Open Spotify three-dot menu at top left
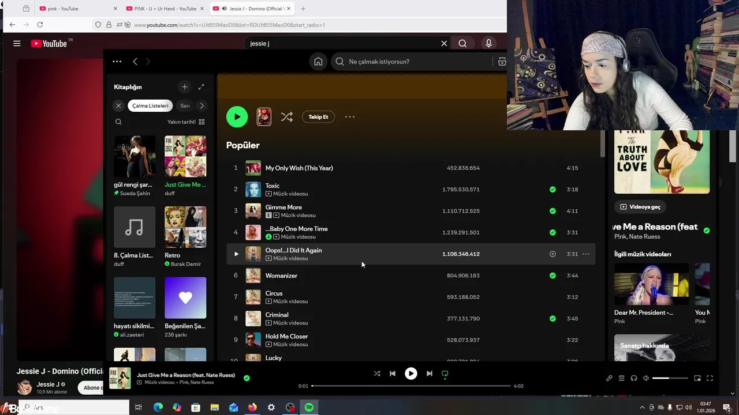 click(117, 62)
